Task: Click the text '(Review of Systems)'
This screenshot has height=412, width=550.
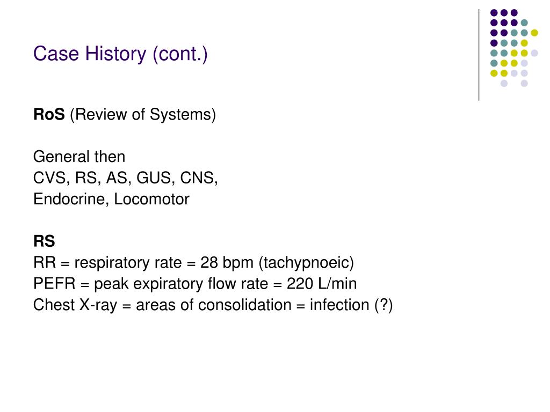Action: 143,115
